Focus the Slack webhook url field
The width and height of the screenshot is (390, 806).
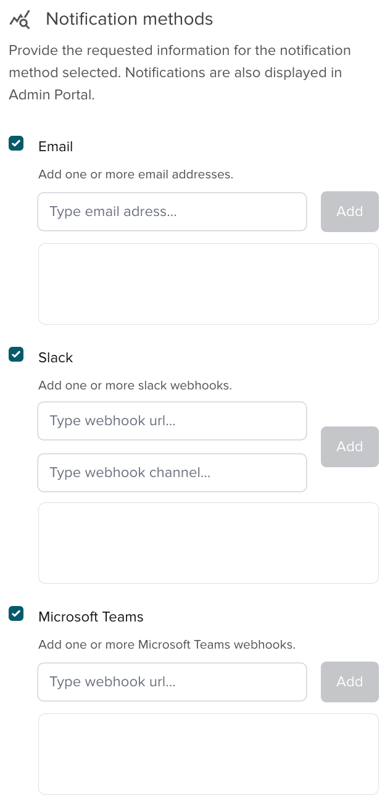tap(172, 420)
